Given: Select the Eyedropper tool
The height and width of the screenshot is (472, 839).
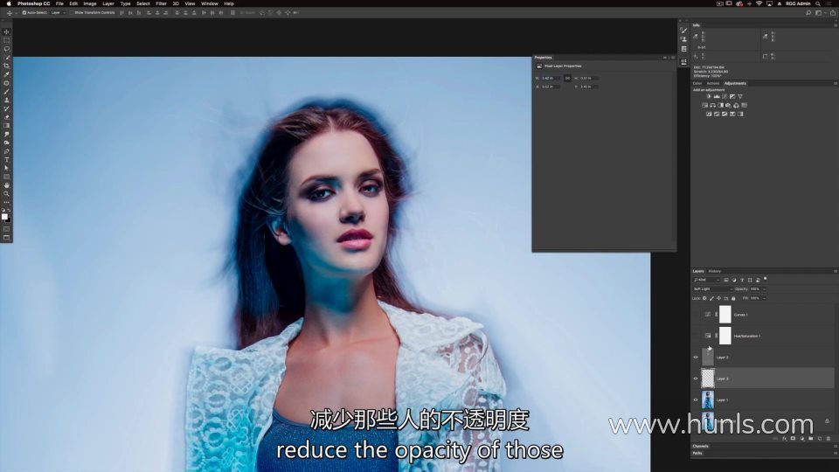Looking at the screenshot, I should click(6, 74).
